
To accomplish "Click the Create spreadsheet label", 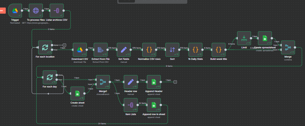I will pyautogui.click(x=265, y=48).
